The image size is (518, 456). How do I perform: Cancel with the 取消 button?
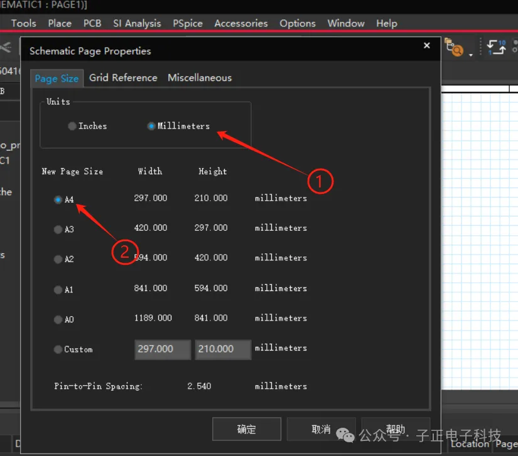(321, 429)
